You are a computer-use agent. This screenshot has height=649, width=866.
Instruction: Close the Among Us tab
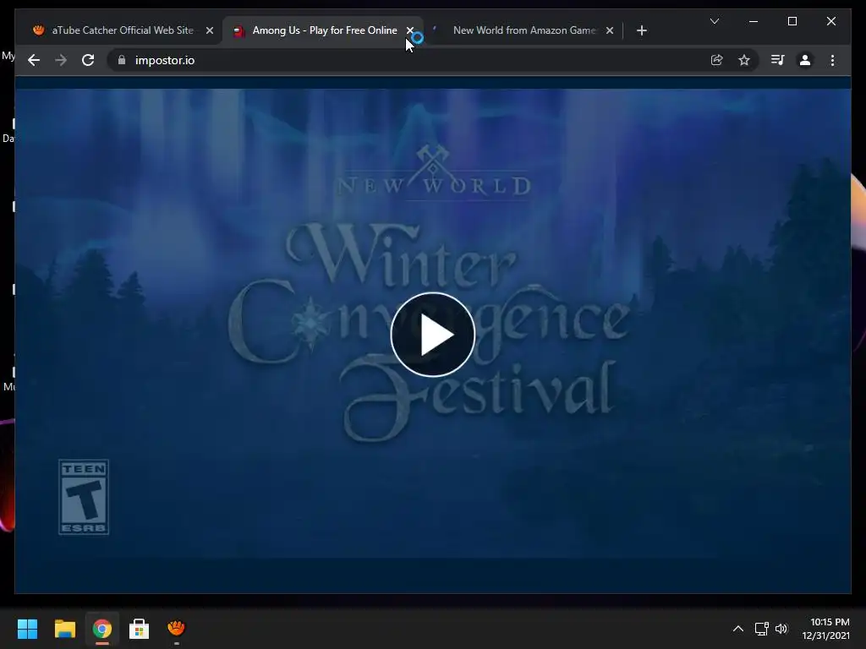pyautogui.click(x=410, y=30)
